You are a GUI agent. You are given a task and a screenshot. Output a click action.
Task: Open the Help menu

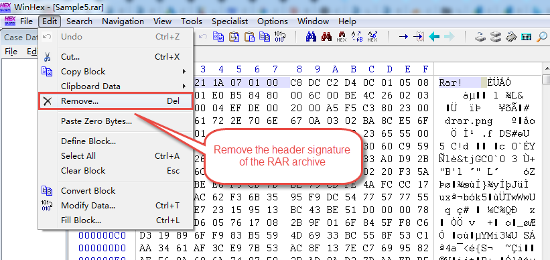[347, 21]
